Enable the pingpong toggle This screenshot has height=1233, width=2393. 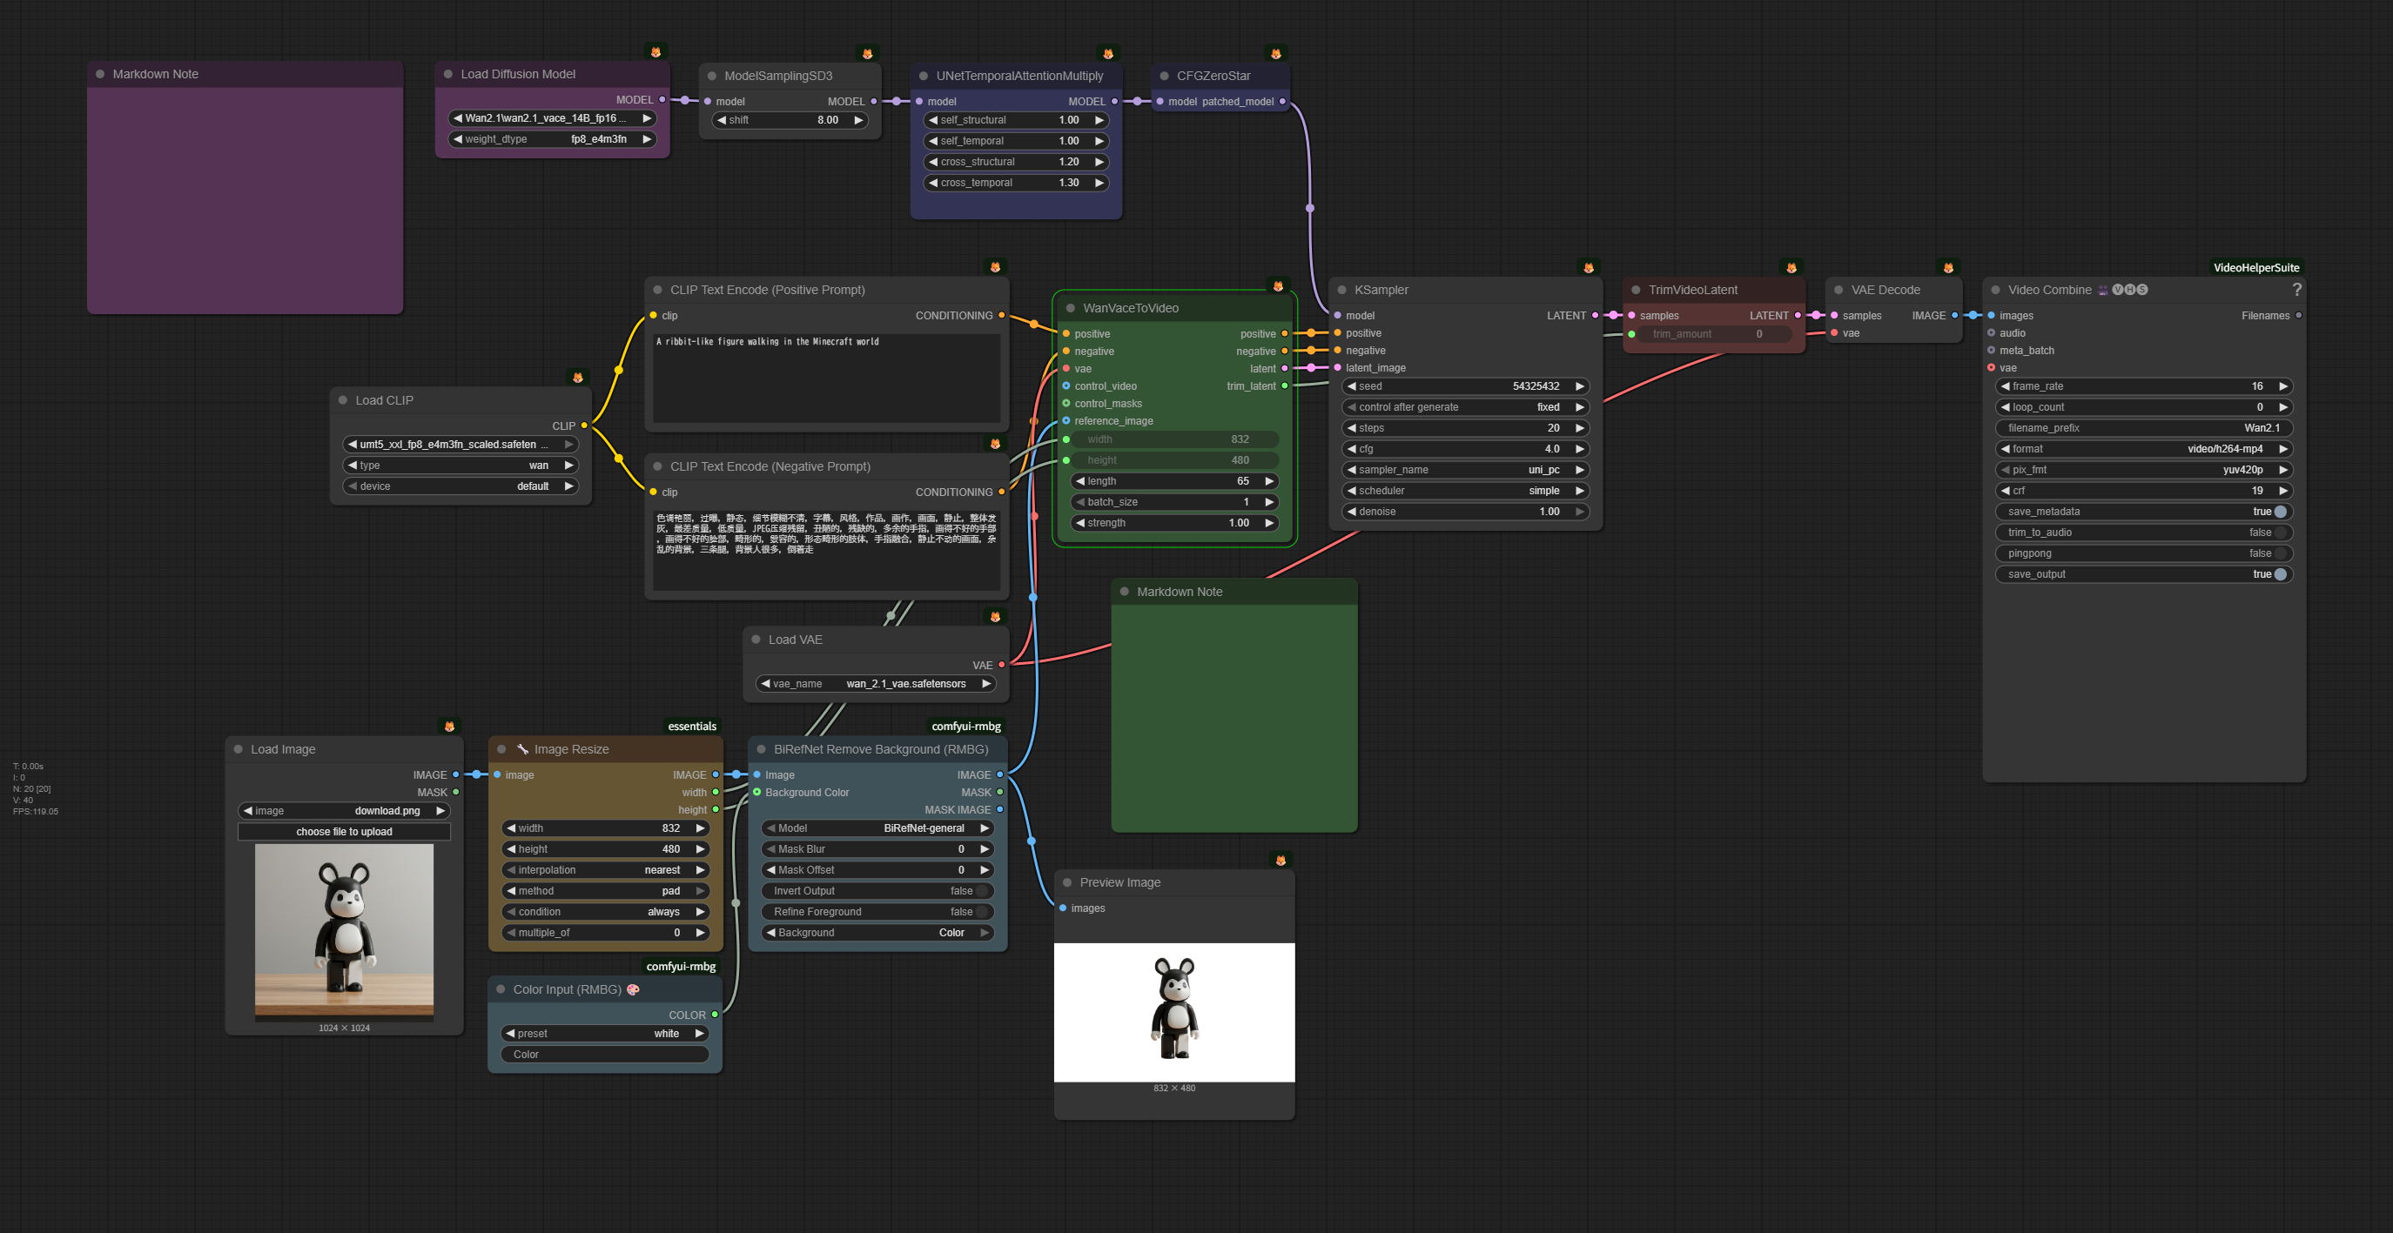[2280, 553]
